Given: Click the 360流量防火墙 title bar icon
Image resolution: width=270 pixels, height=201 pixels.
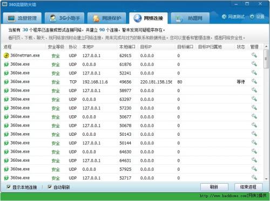Looking at the screenshot, I should click(x=4, y=4).
